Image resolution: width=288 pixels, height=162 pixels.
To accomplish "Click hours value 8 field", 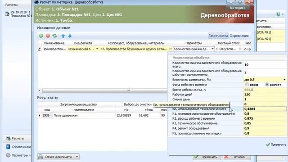I will (x=265, y=104).
